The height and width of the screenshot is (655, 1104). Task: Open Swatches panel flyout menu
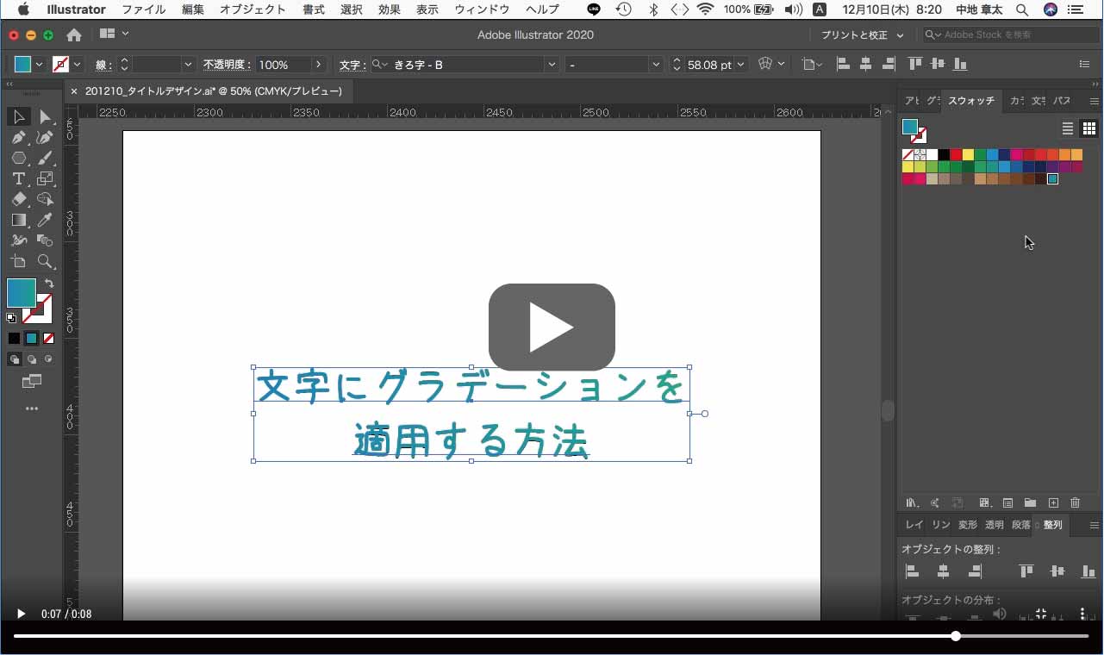tap(1095, 101)
